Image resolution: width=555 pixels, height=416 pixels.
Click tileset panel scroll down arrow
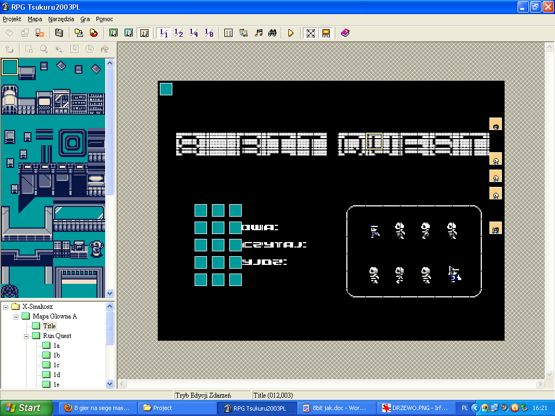pos(109,293)
